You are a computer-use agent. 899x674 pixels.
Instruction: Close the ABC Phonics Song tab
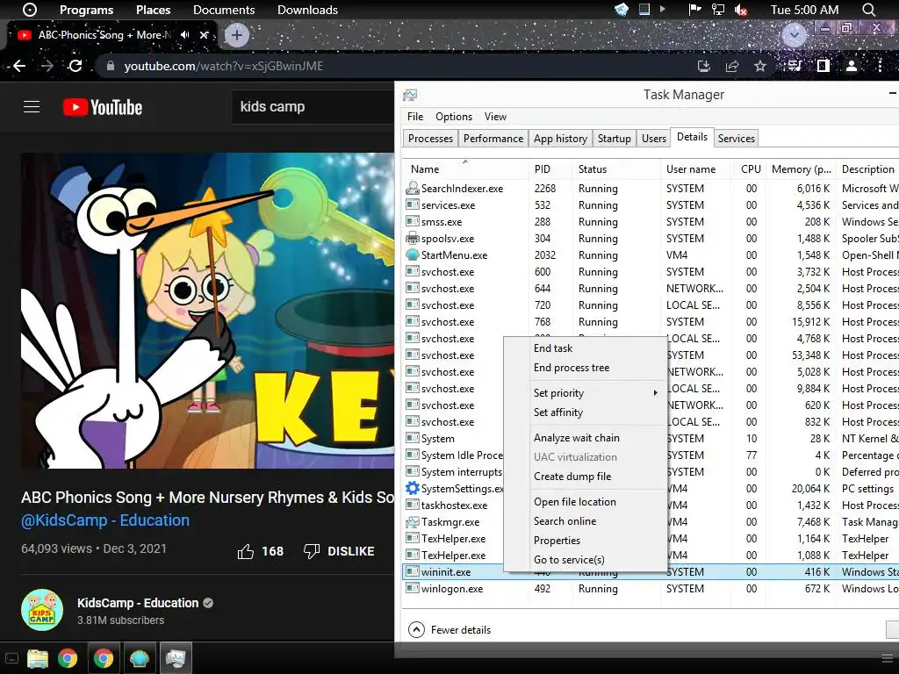click(204, 35)
